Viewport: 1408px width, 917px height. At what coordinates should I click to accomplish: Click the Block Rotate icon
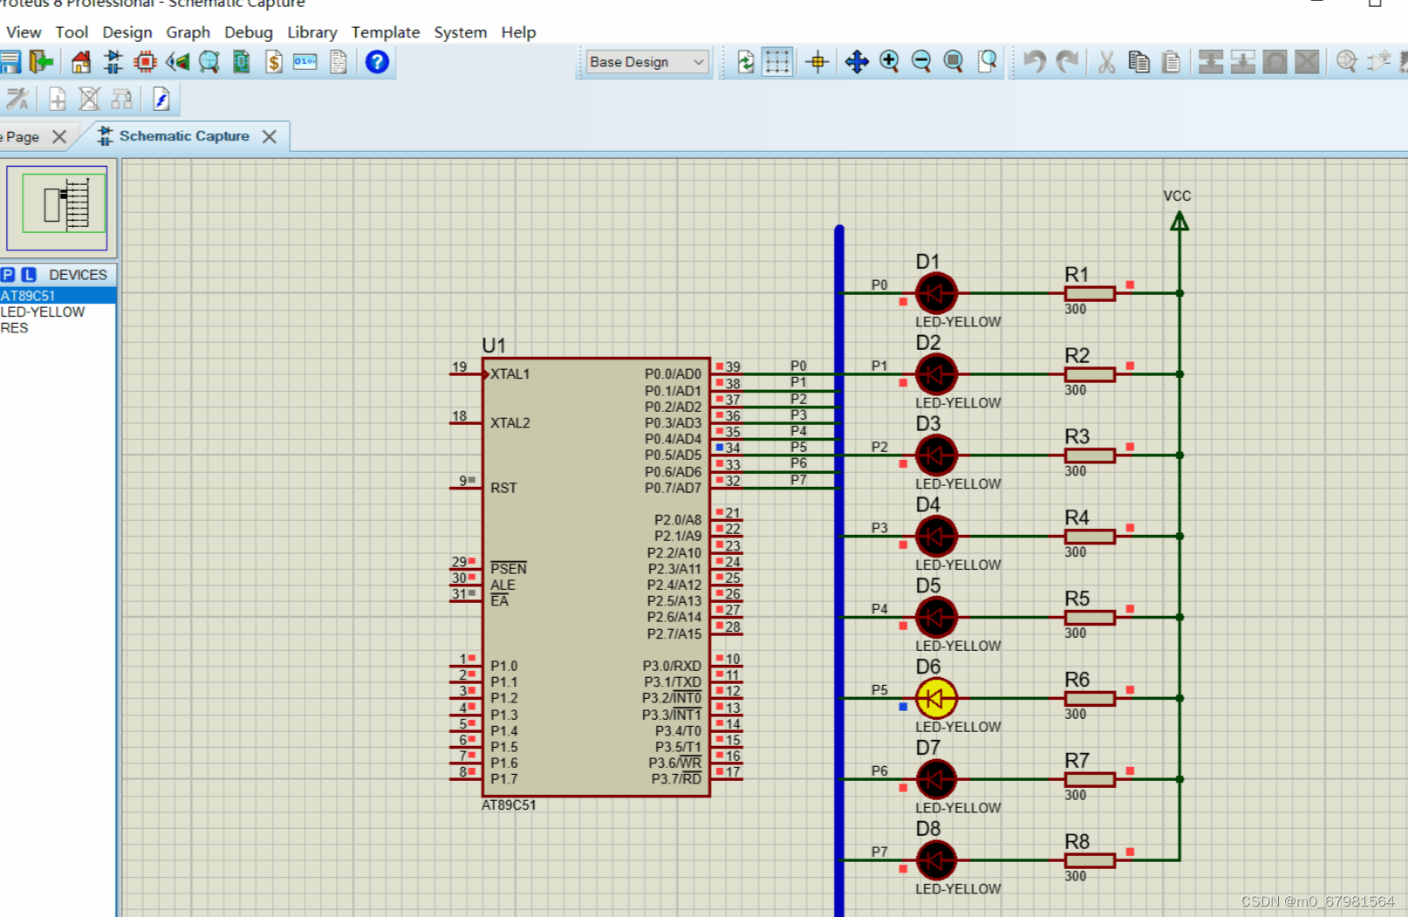click(x=1275, y=62)
